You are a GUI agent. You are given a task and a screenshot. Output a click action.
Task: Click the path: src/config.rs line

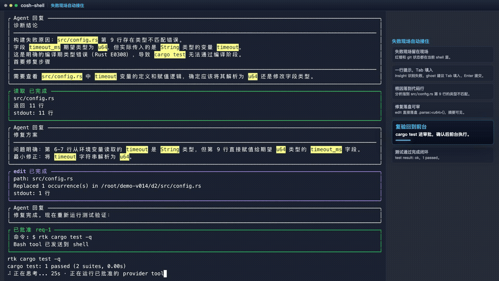(43, 178)
